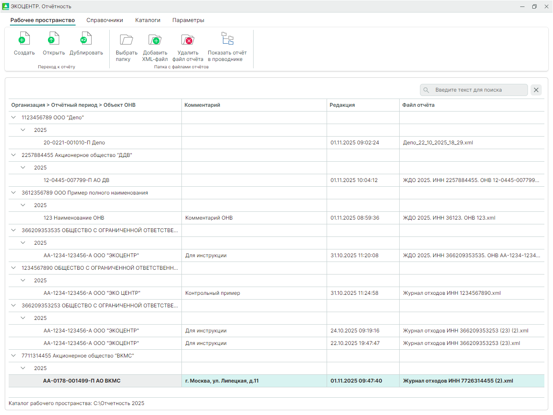Collapse the ООО "Депо" organization node
553x415 pixels.
[x=13, y=118]
